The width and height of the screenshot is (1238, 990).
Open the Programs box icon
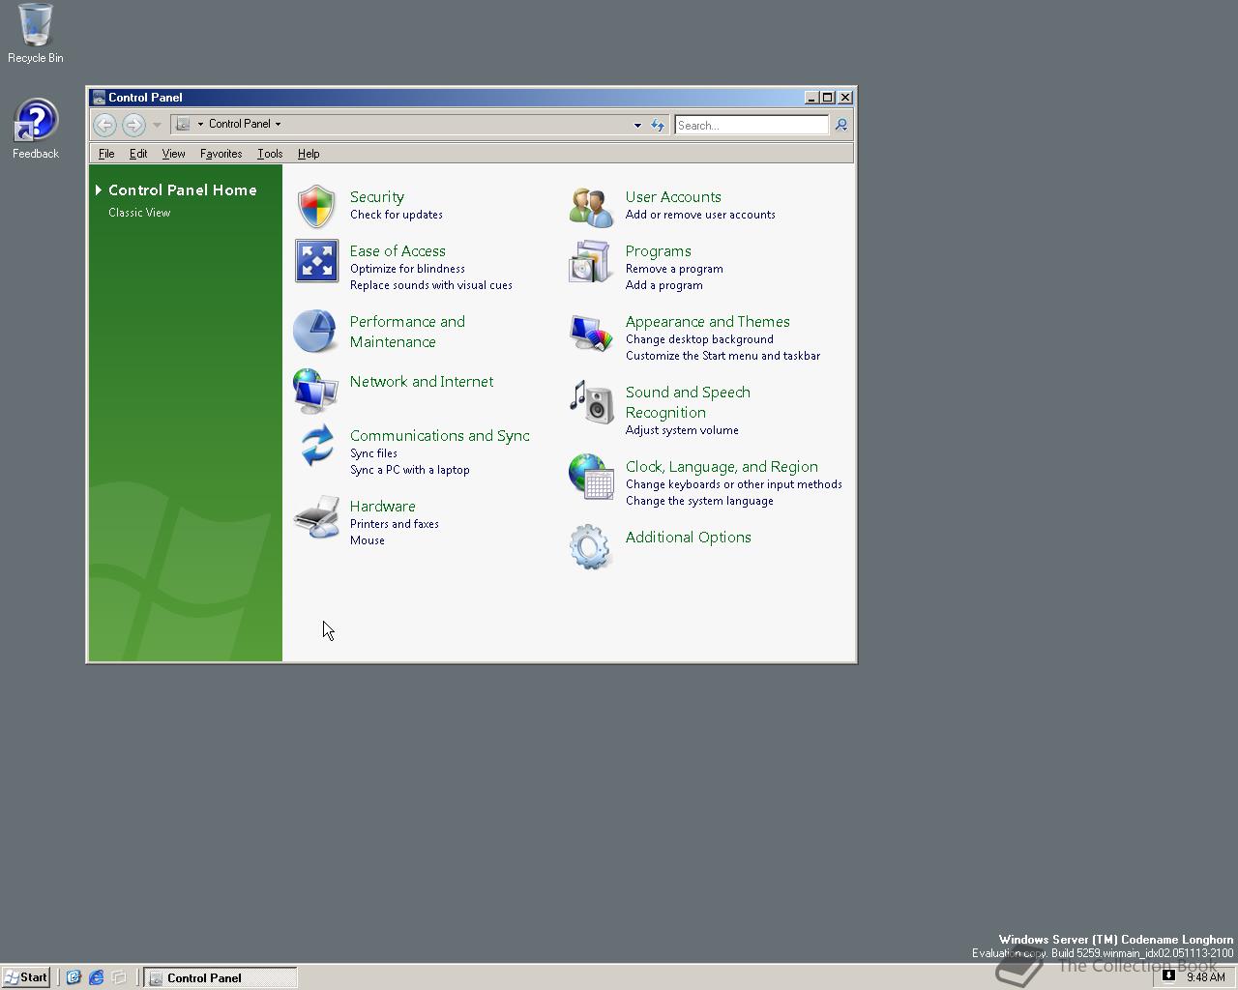pyautogui.click(x=590, y=262)
